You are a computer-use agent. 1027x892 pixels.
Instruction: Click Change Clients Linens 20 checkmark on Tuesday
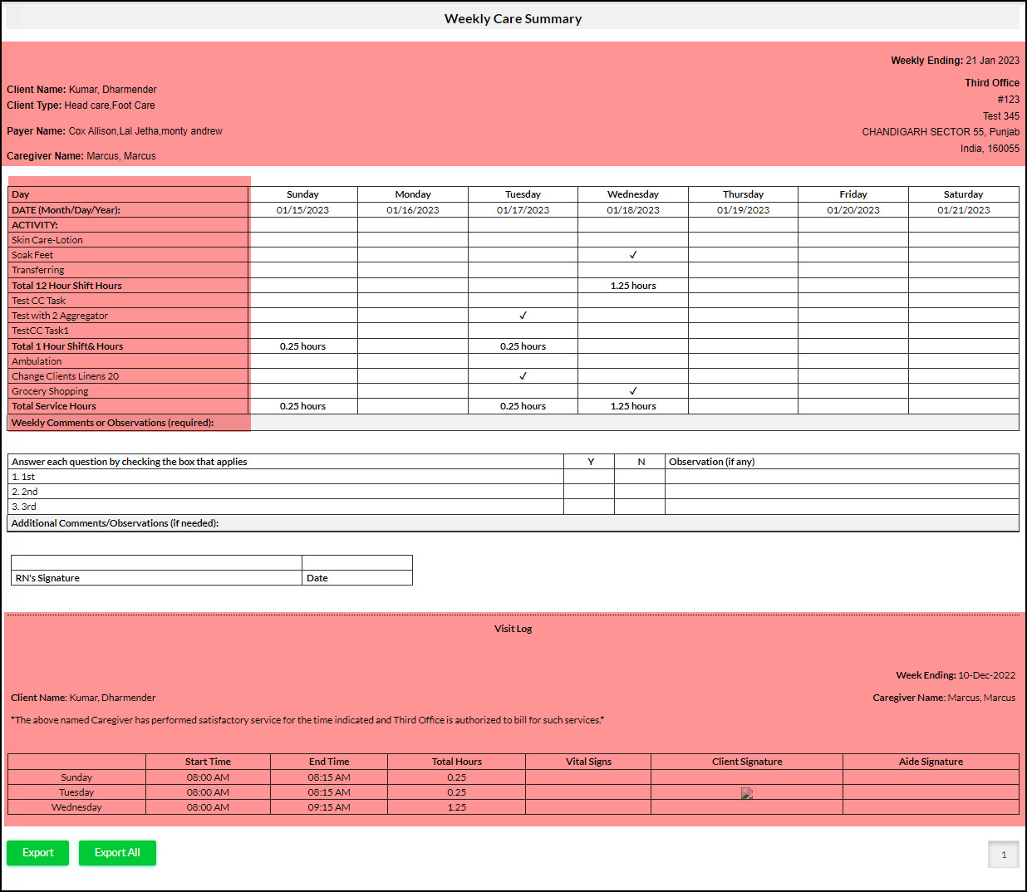523,376
